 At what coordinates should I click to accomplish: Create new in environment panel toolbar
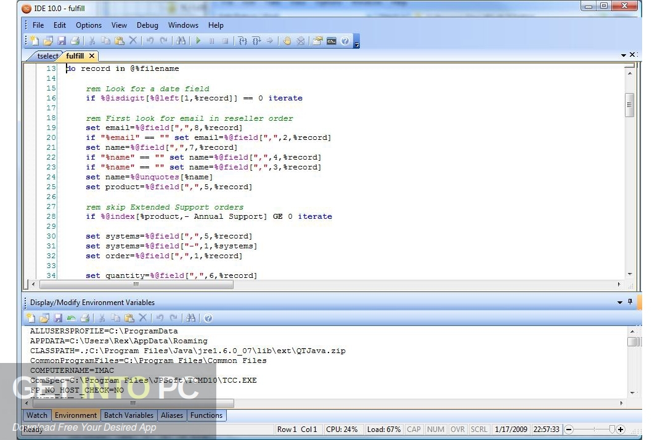(30, 318)
